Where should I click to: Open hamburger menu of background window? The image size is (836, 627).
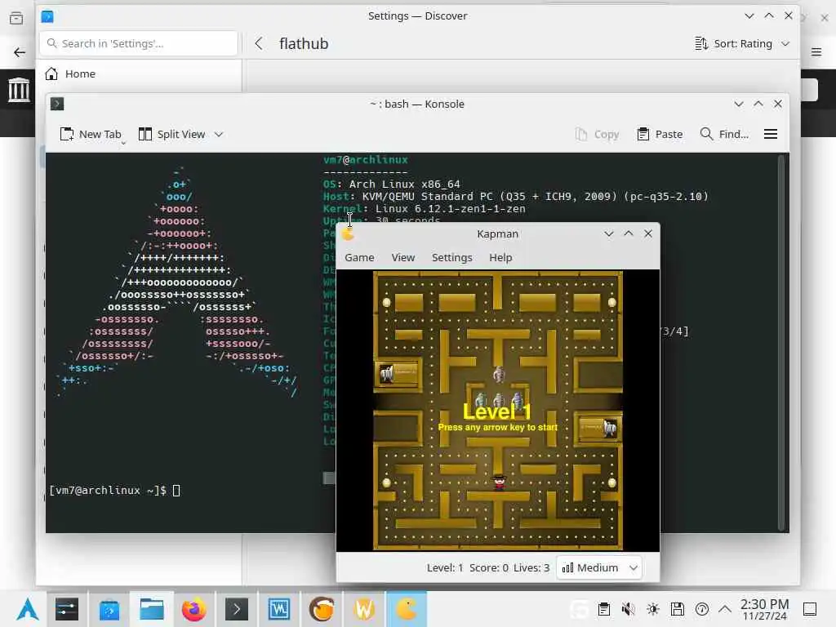pyautogui.click(x=816, y=51)
